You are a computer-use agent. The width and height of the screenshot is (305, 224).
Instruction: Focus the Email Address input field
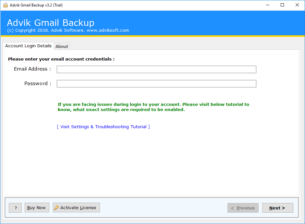(x=156, y=69)
